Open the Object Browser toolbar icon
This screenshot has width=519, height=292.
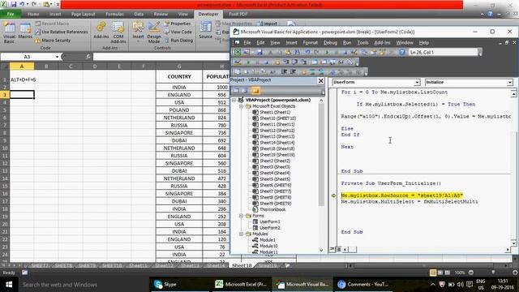[382, 52]
